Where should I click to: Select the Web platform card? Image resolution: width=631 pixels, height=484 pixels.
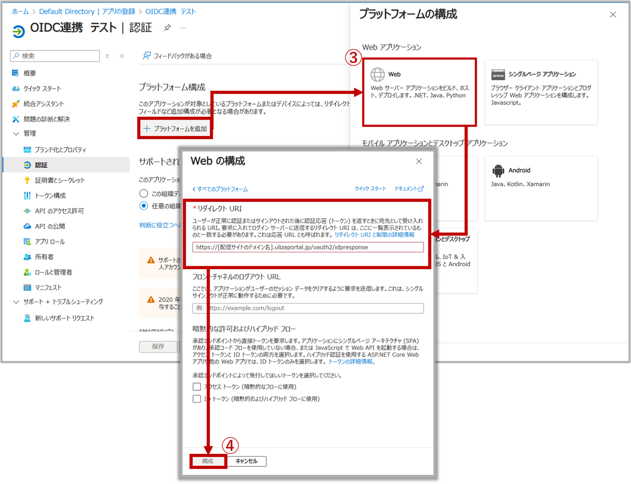(x=420, y=92)
